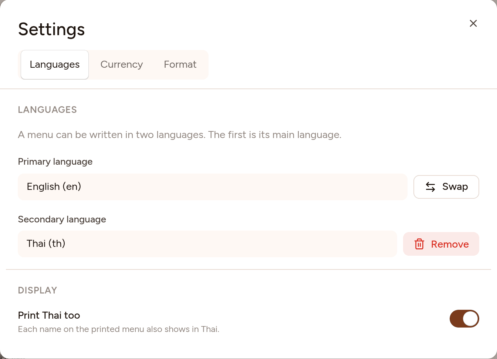Click the 'Each name on the printed menu' hint
497x359 pixels.
pyautogui.click(x=118, y=329)
